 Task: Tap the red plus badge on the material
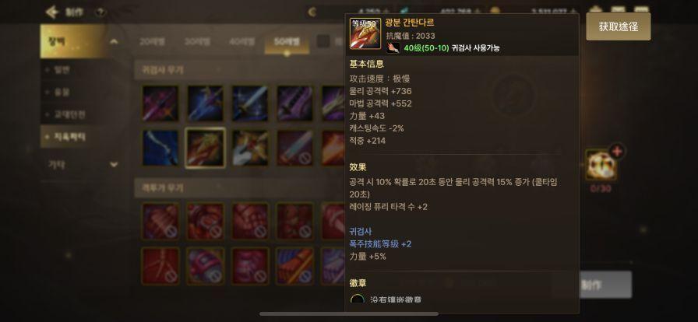tap(616, 151)
